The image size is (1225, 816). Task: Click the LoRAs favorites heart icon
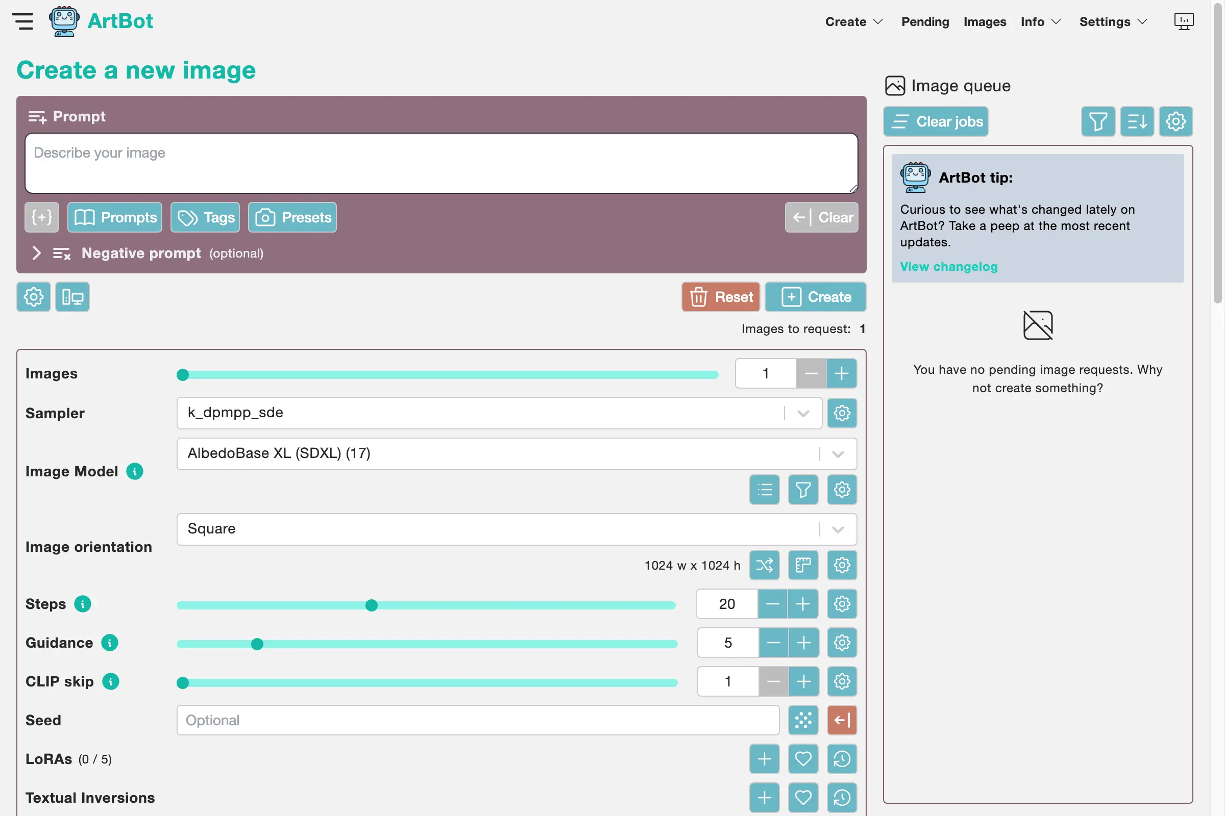click(802, 759)
